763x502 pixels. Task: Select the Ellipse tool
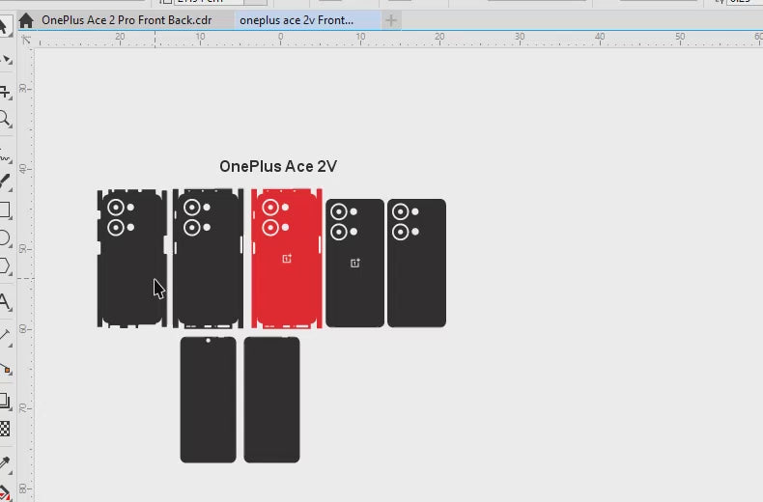click(x=5, y=237)
